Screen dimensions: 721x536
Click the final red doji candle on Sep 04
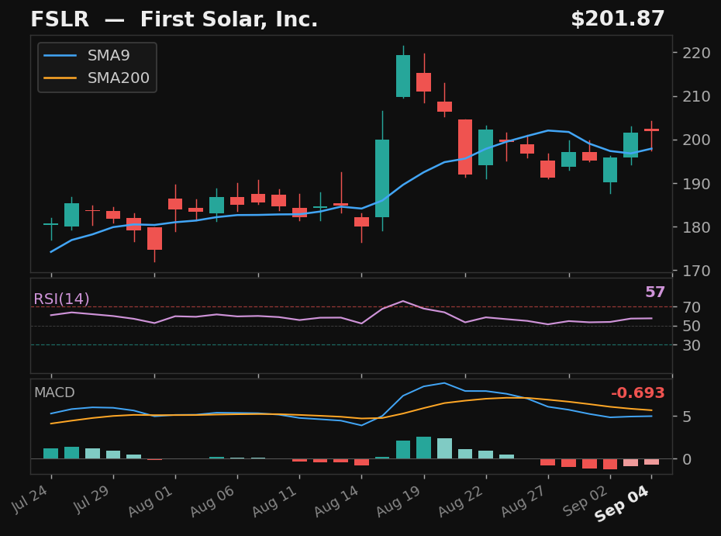click(651, 130)
